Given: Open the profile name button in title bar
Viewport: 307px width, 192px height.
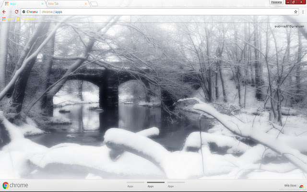Looking at the screenshot, I should (x=276, y=2).
